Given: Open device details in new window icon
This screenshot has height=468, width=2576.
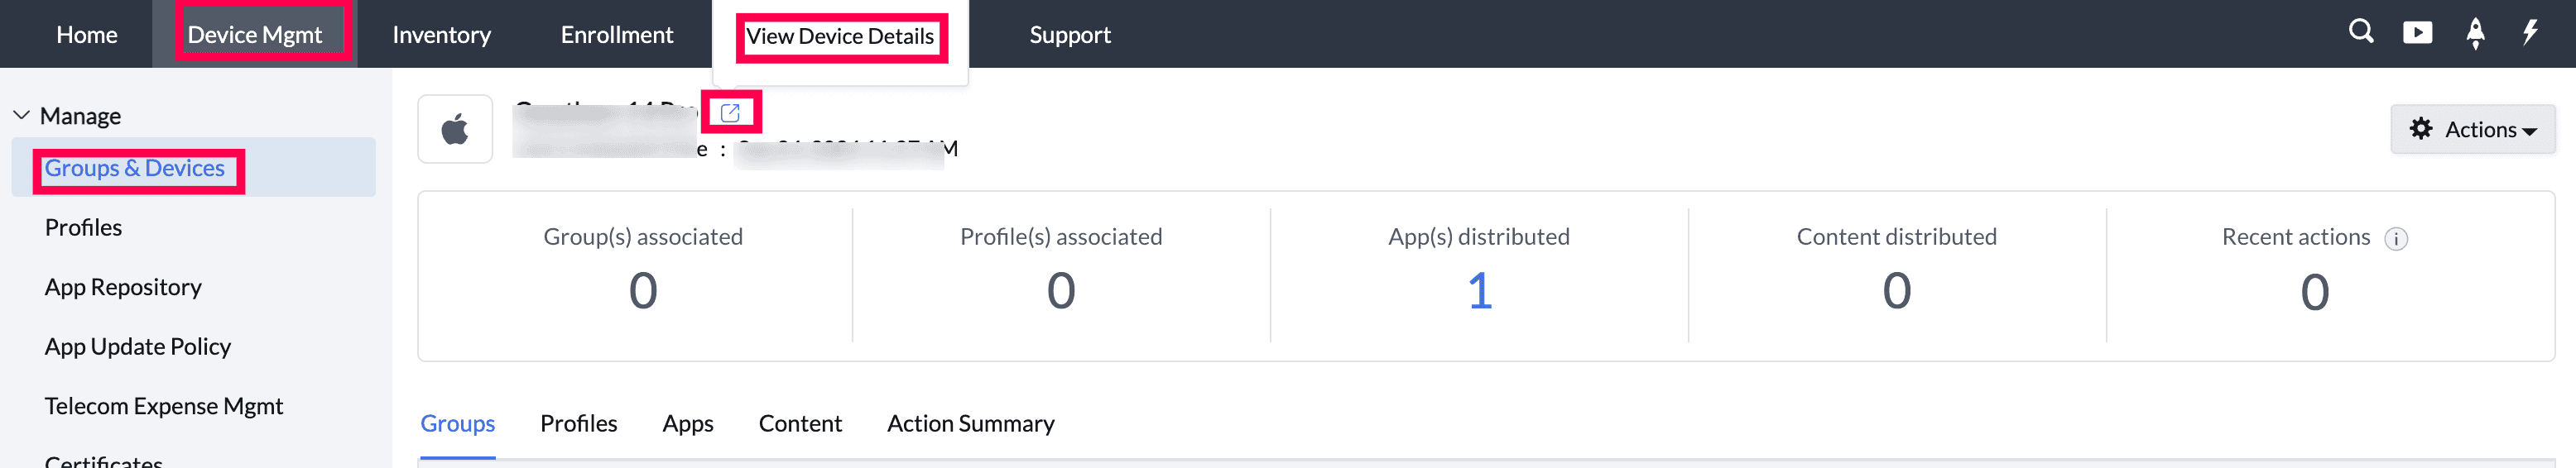Looking at the screenshot, I should click(730, 112).
